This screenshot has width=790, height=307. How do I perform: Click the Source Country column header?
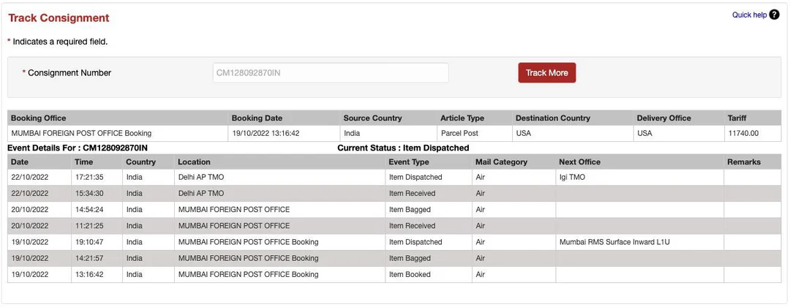[372, 118]
